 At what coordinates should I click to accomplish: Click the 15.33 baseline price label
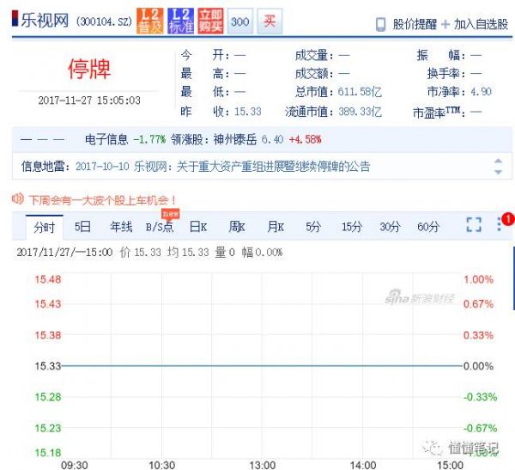pos(48,366)
